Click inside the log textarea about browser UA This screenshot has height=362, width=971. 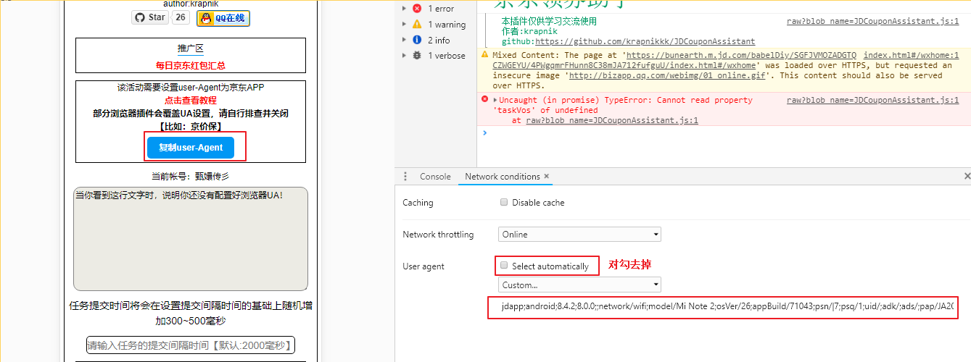tap(191, 239)
